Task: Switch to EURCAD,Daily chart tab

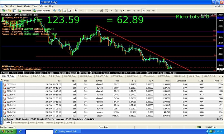Action: point(70,76)
